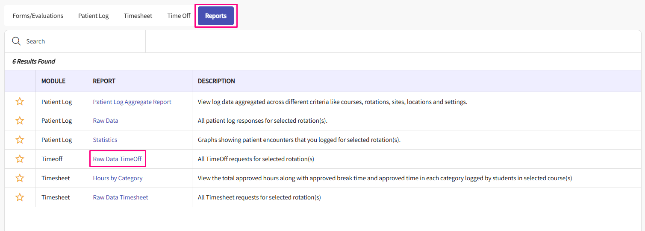Click star icon beside Hours by Category
This screenshot has height=231, width=645.
20,178
